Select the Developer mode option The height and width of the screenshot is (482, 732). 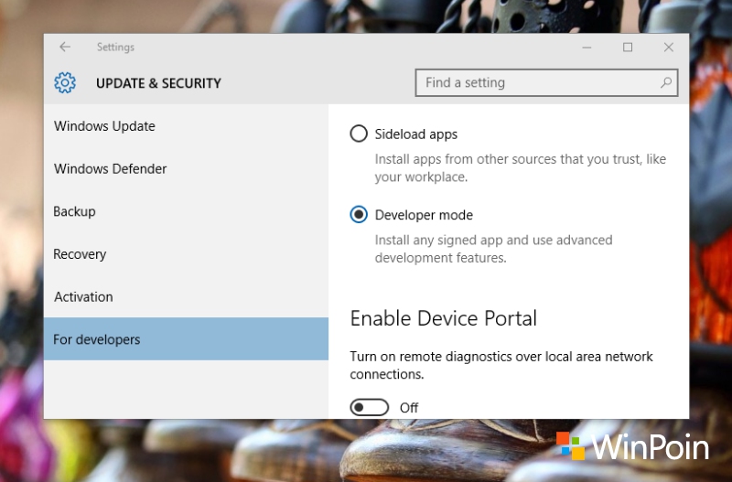tap(359, 215)
